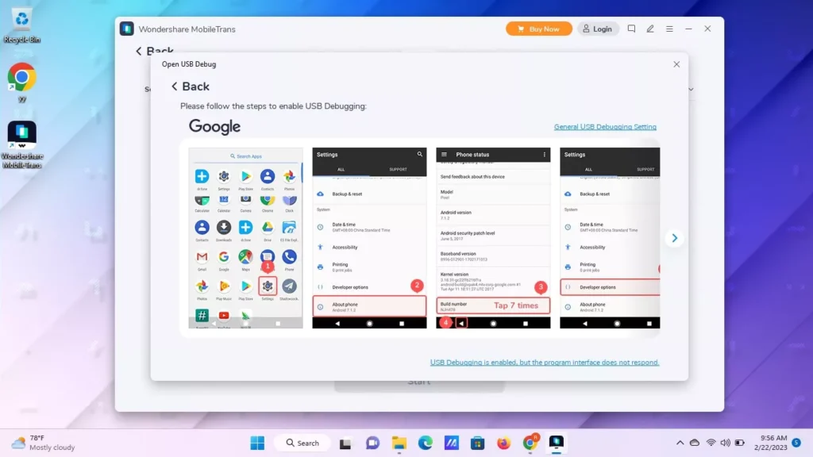Click the 78°F weather widget
The image size is (813, 457).
click(x=37, y=442)
